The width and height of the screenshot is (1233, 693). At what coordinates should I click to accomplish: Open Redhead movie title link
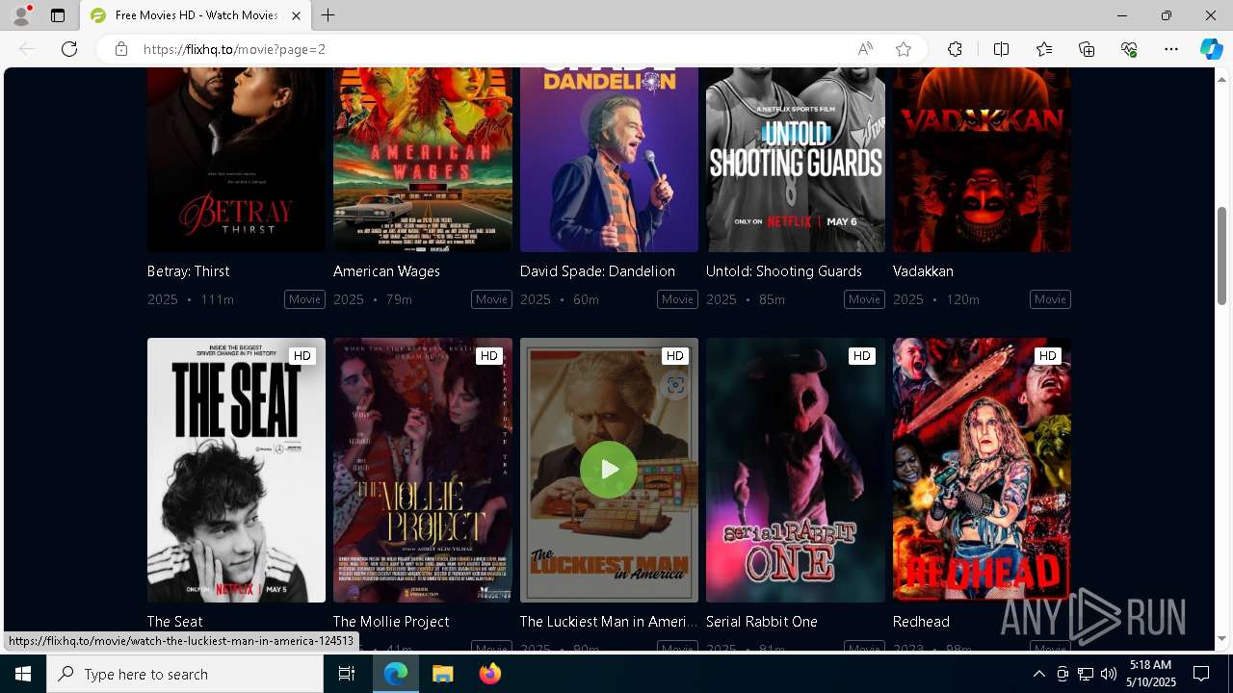click(x=921, y=622)
